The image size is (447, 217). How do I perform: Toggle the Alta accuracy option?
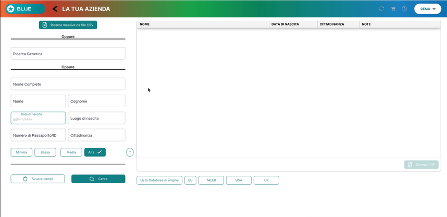pyautogui.click(x=95, y=152)
